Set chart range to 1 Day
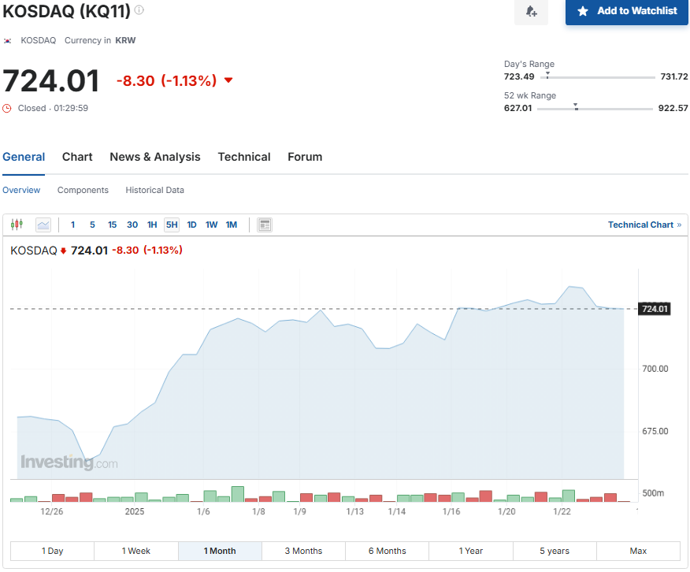The width and height of the screenshot is (690, 572). [x=52, y=551]
